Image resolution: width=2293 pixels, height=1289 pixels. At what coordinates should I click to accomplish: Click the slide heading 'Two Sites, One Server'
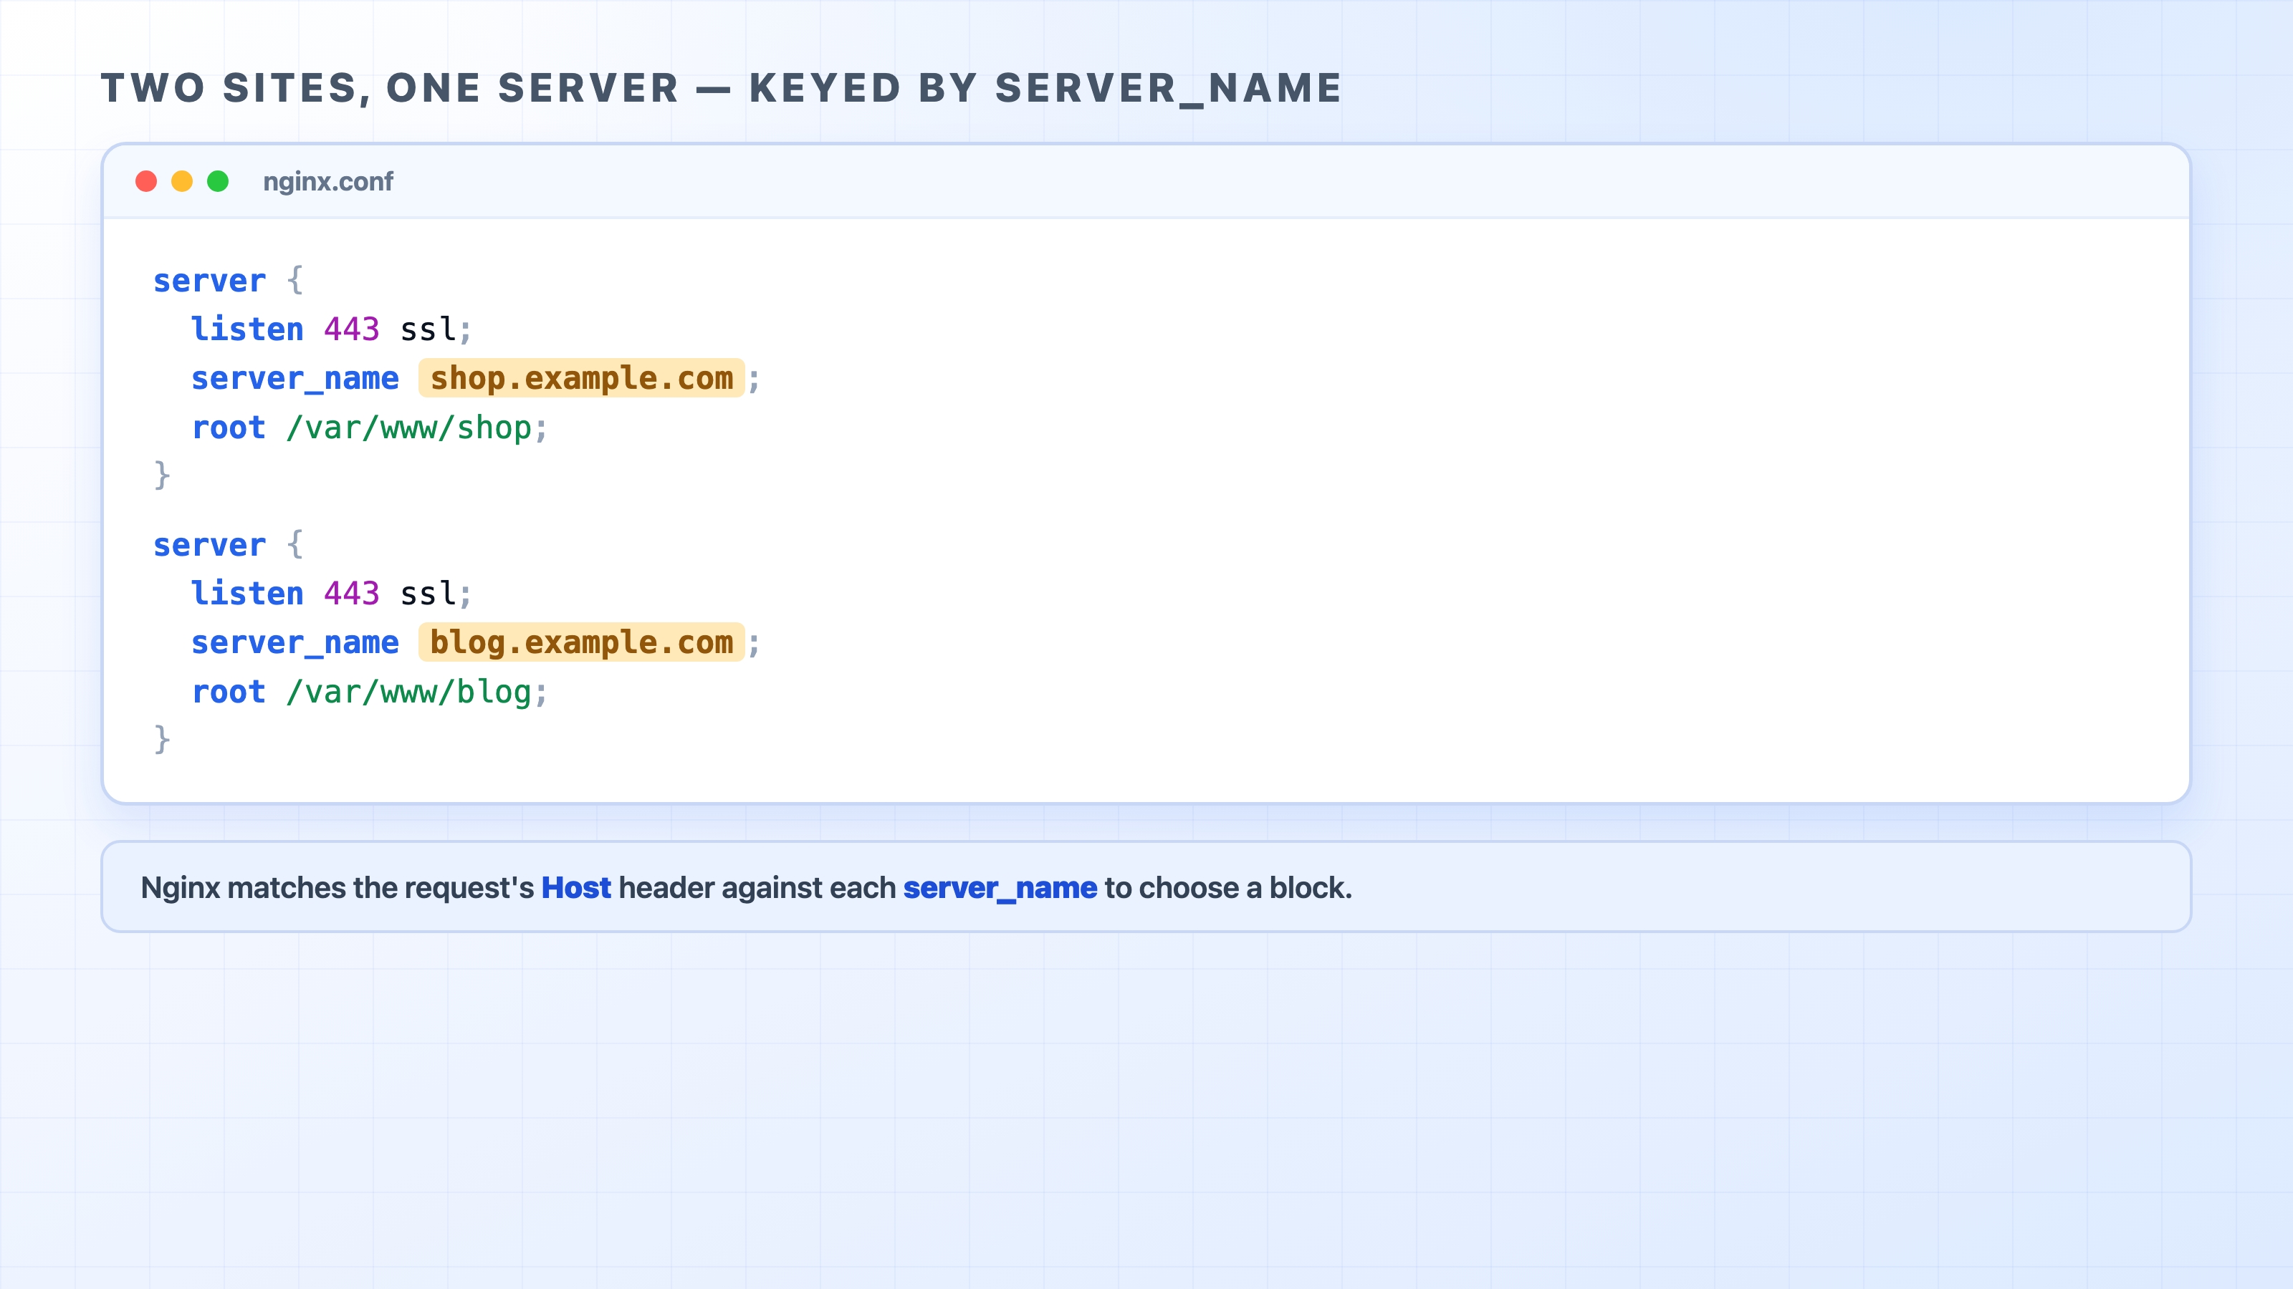click(721, 88)
